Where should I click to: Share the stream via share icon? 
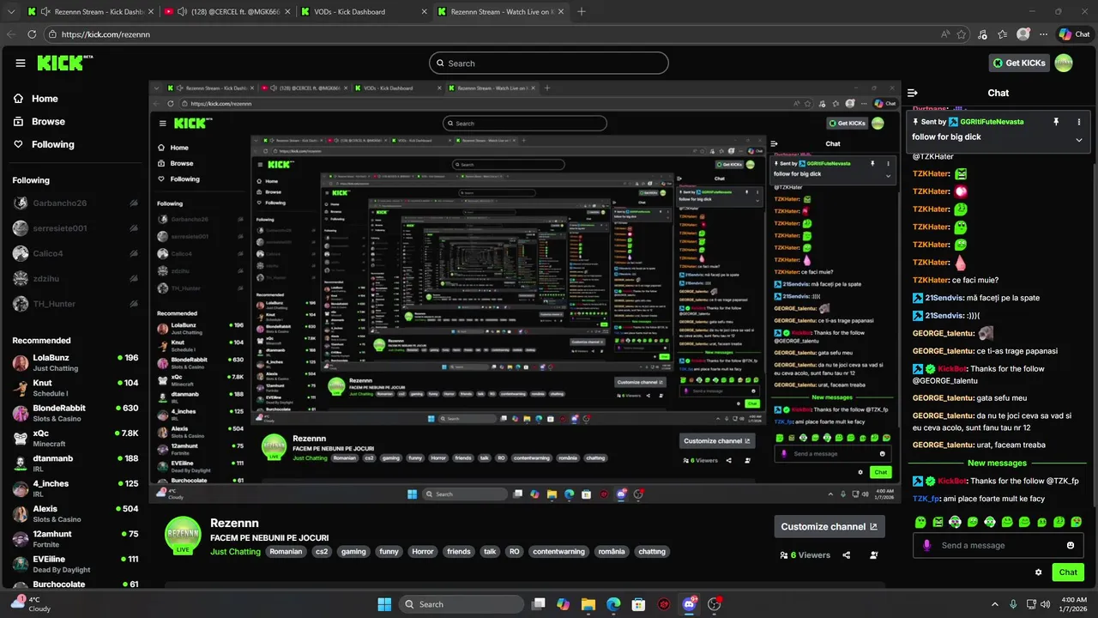click(847, 555)
